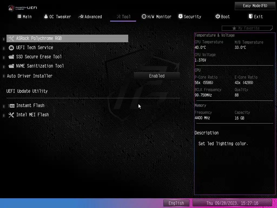277x208 pixels.
Task: Select the Security tab
Action: pyautogui.click(x=190, y=17)
